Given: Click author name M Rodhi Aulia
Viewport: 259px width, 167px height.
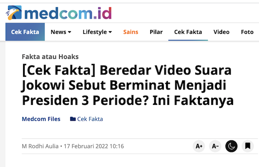Looking at the screenshot, I should pyautogui.click(x=40, y=146).
